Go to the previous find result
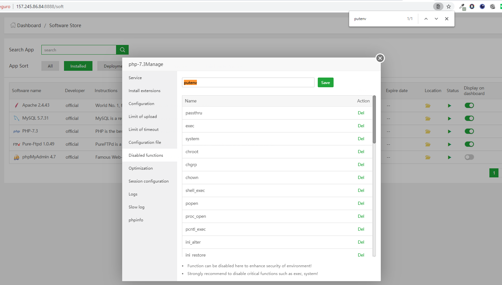Image resolution: width=502 pixels, height=285 pixels. [x=426, y=19]
